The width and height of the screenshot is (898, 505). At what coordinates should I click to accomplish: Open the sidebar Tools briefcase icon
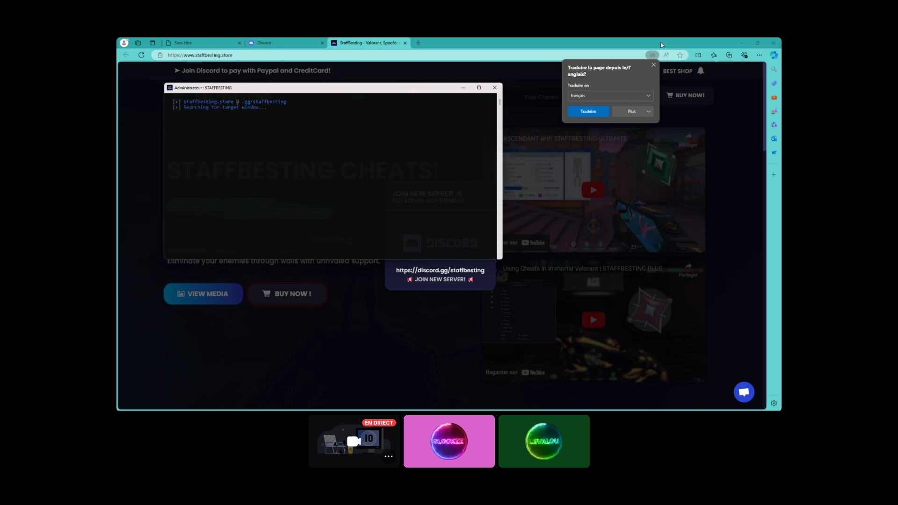point(774,97)
